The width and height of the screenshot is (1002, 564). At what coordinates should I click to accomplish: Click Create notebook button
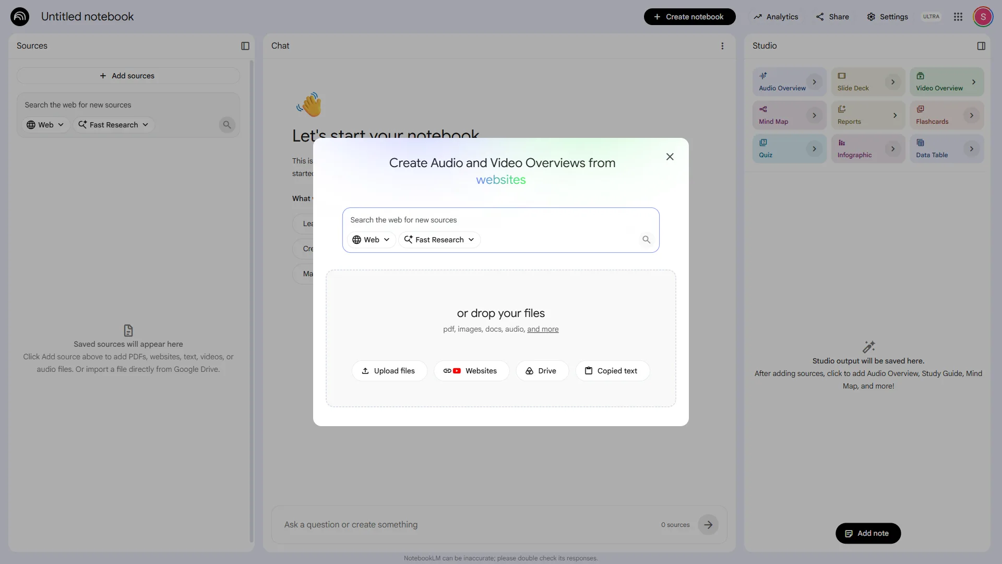[689, 17]
